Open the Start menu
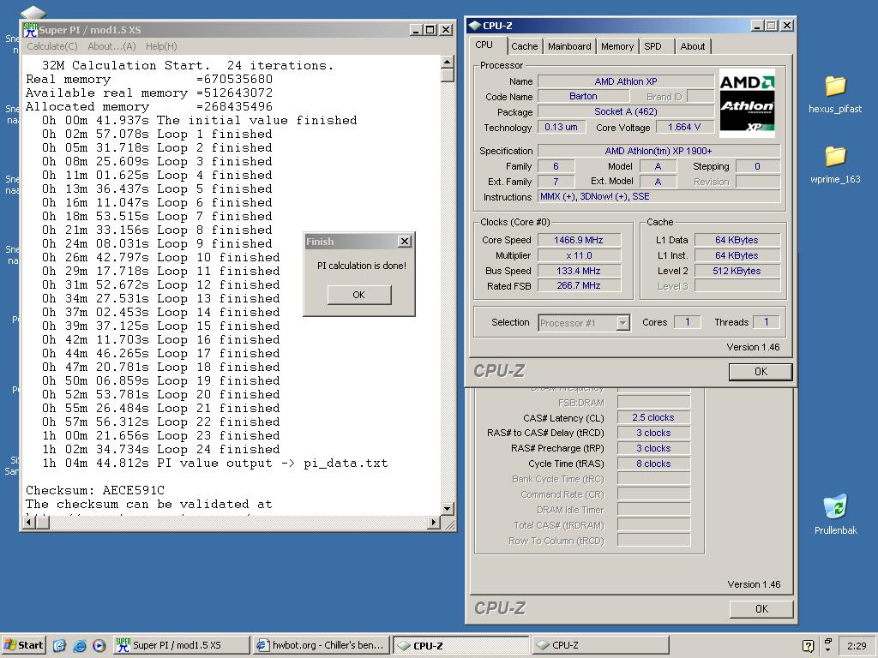Viewport: 878px width, 658px height. click(23, 645)
